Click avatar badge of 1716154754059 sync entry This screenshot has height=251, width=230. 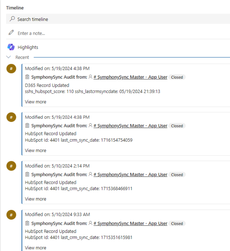coord(11,117)
